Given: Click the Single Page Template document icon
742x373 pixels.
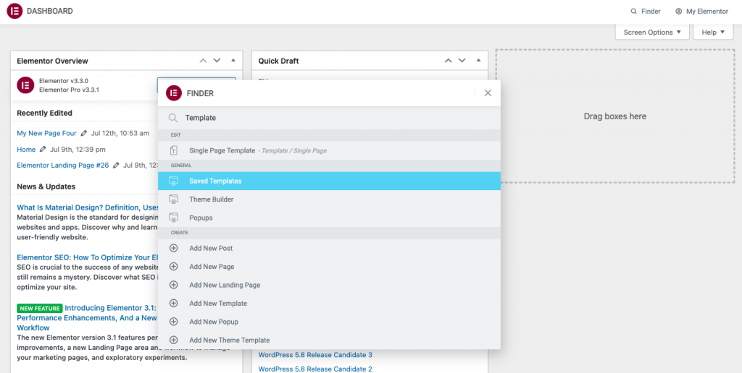Looking at the screenshot, I should pyautogui.click(x=174, y=150).
